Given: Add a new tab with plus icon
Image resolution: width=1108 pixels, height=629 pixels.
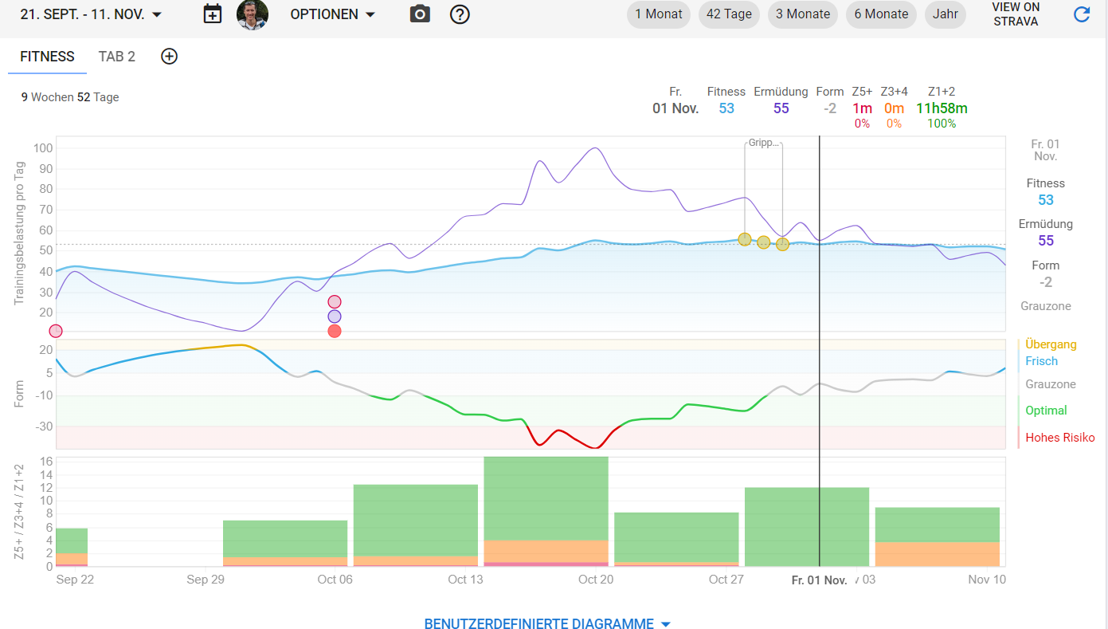Looking at the screenshot, I should (x=169, y=56).
